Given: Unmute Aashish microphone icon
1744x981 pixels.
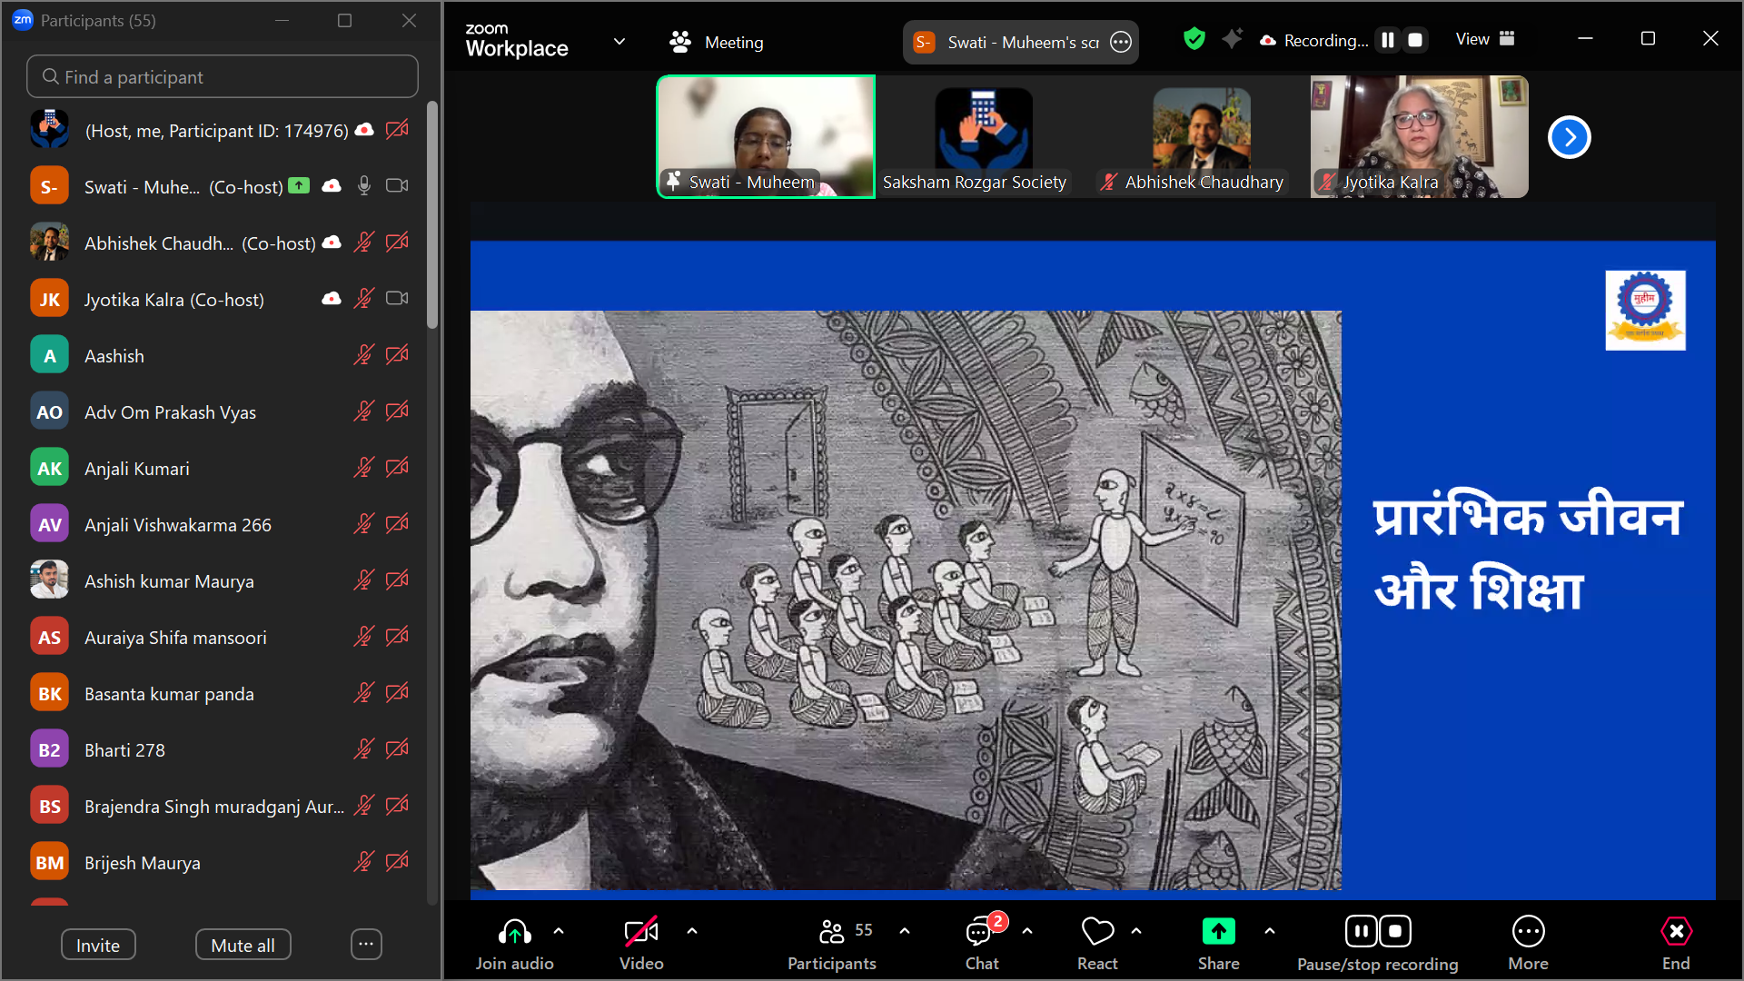Looking at the screenshot, I should 364,355.
